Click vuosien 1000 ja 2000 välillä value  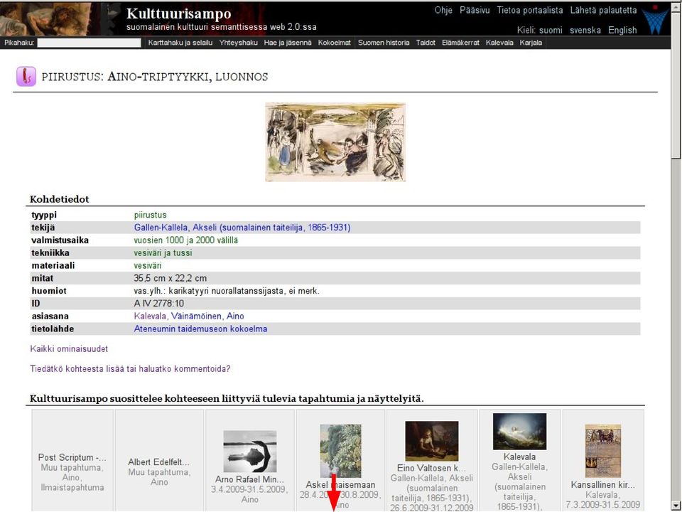click(185, 240)
